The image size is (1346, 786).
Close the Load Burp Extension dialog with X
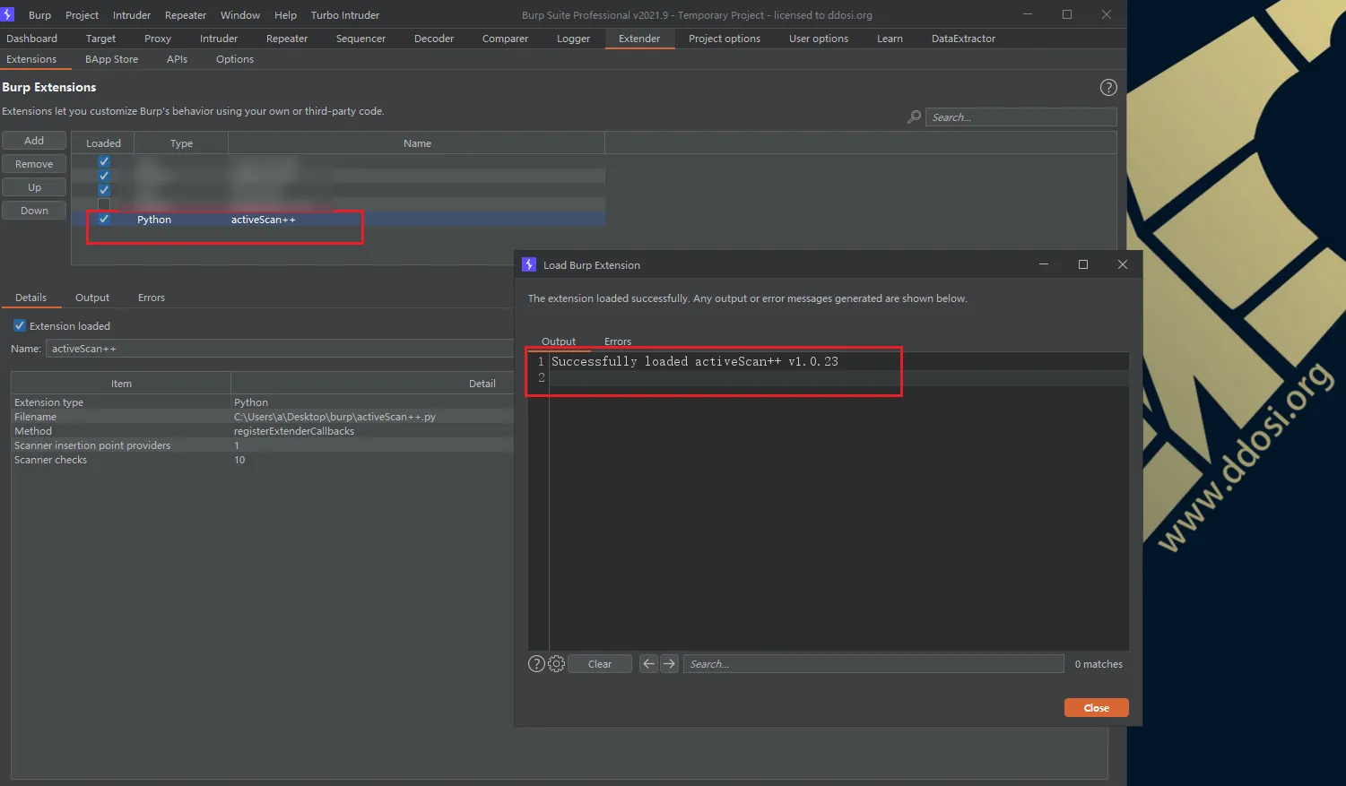click(1122, 264)
